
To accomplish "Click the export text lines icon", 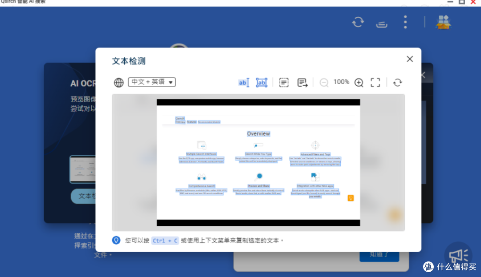I will pyautogui.click(x=302, y=82).
